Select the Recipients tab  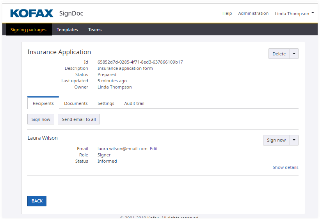coord(43,103)
